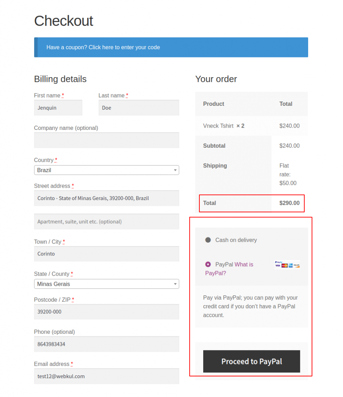Click the PayPal logo on the acceptance mark

click(279, 262)
